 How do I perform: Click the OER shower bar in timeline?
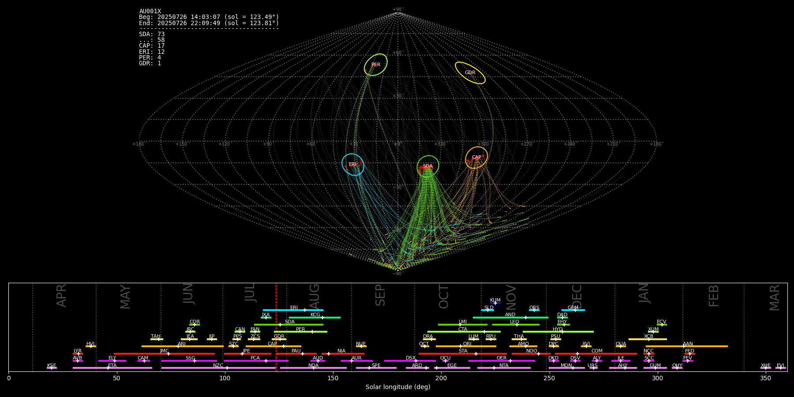[x=502, y=361]
